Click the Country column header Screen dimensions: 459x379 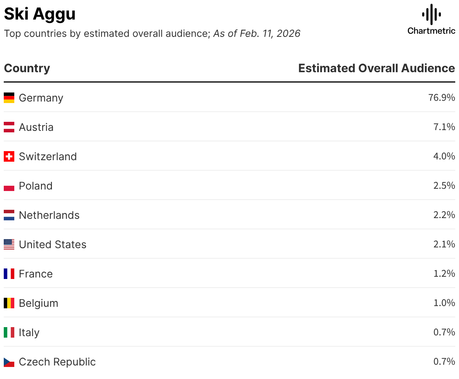tap(27, 68)
